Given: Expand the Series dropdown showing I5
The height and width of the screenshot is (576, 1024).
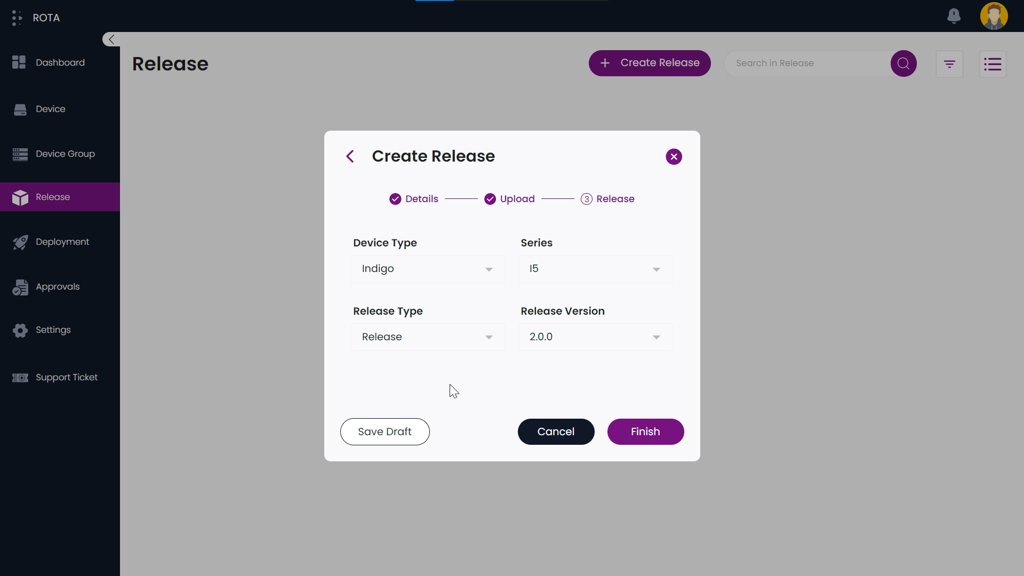Looking at the screenshot, I should tap(595, 269).
